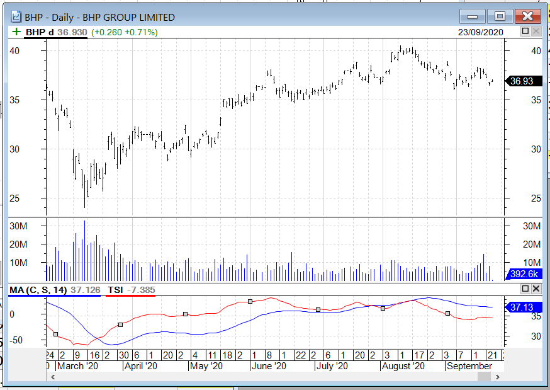
Task: Click the June '20 label on time axis
Action: [x=269, y=366]
